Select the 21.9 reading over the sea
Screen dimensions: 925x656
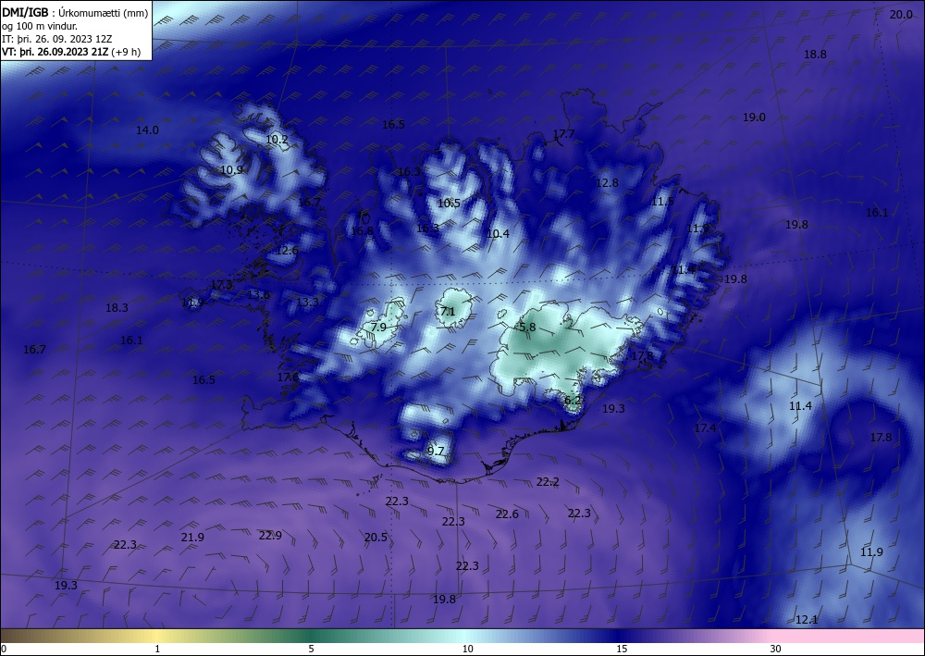[x=192, y=538]
